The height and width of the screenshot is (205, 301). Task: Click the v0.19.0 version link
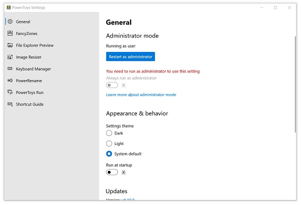(x=128, y=199)
